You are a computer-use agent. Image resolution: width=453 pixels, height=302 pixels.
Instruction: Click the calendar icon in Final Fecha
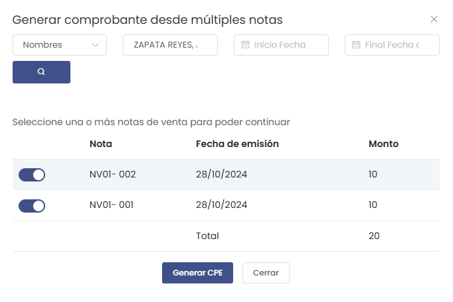(356, 45)
